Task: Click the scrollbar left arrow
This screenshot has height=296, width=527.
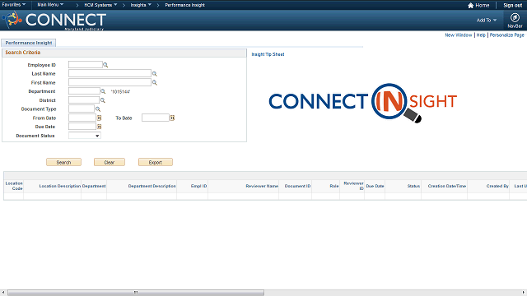Action: (3, 293)
